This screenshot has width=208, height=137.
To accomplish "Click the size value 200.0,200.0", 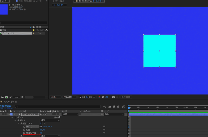I will click(47, 127).
